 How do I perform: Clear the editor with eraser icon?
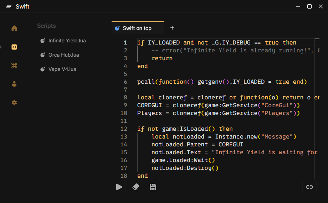pyautogui.click(x=136, y=187)
